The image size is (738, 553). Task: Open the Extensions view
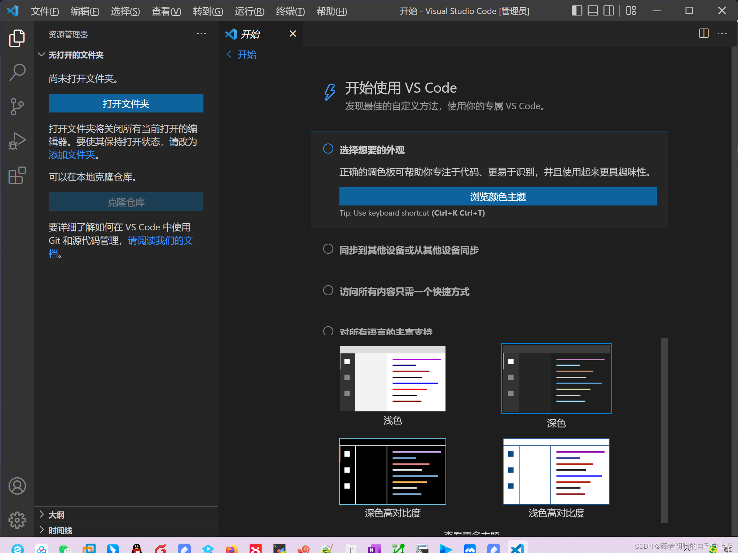point(17,176)
